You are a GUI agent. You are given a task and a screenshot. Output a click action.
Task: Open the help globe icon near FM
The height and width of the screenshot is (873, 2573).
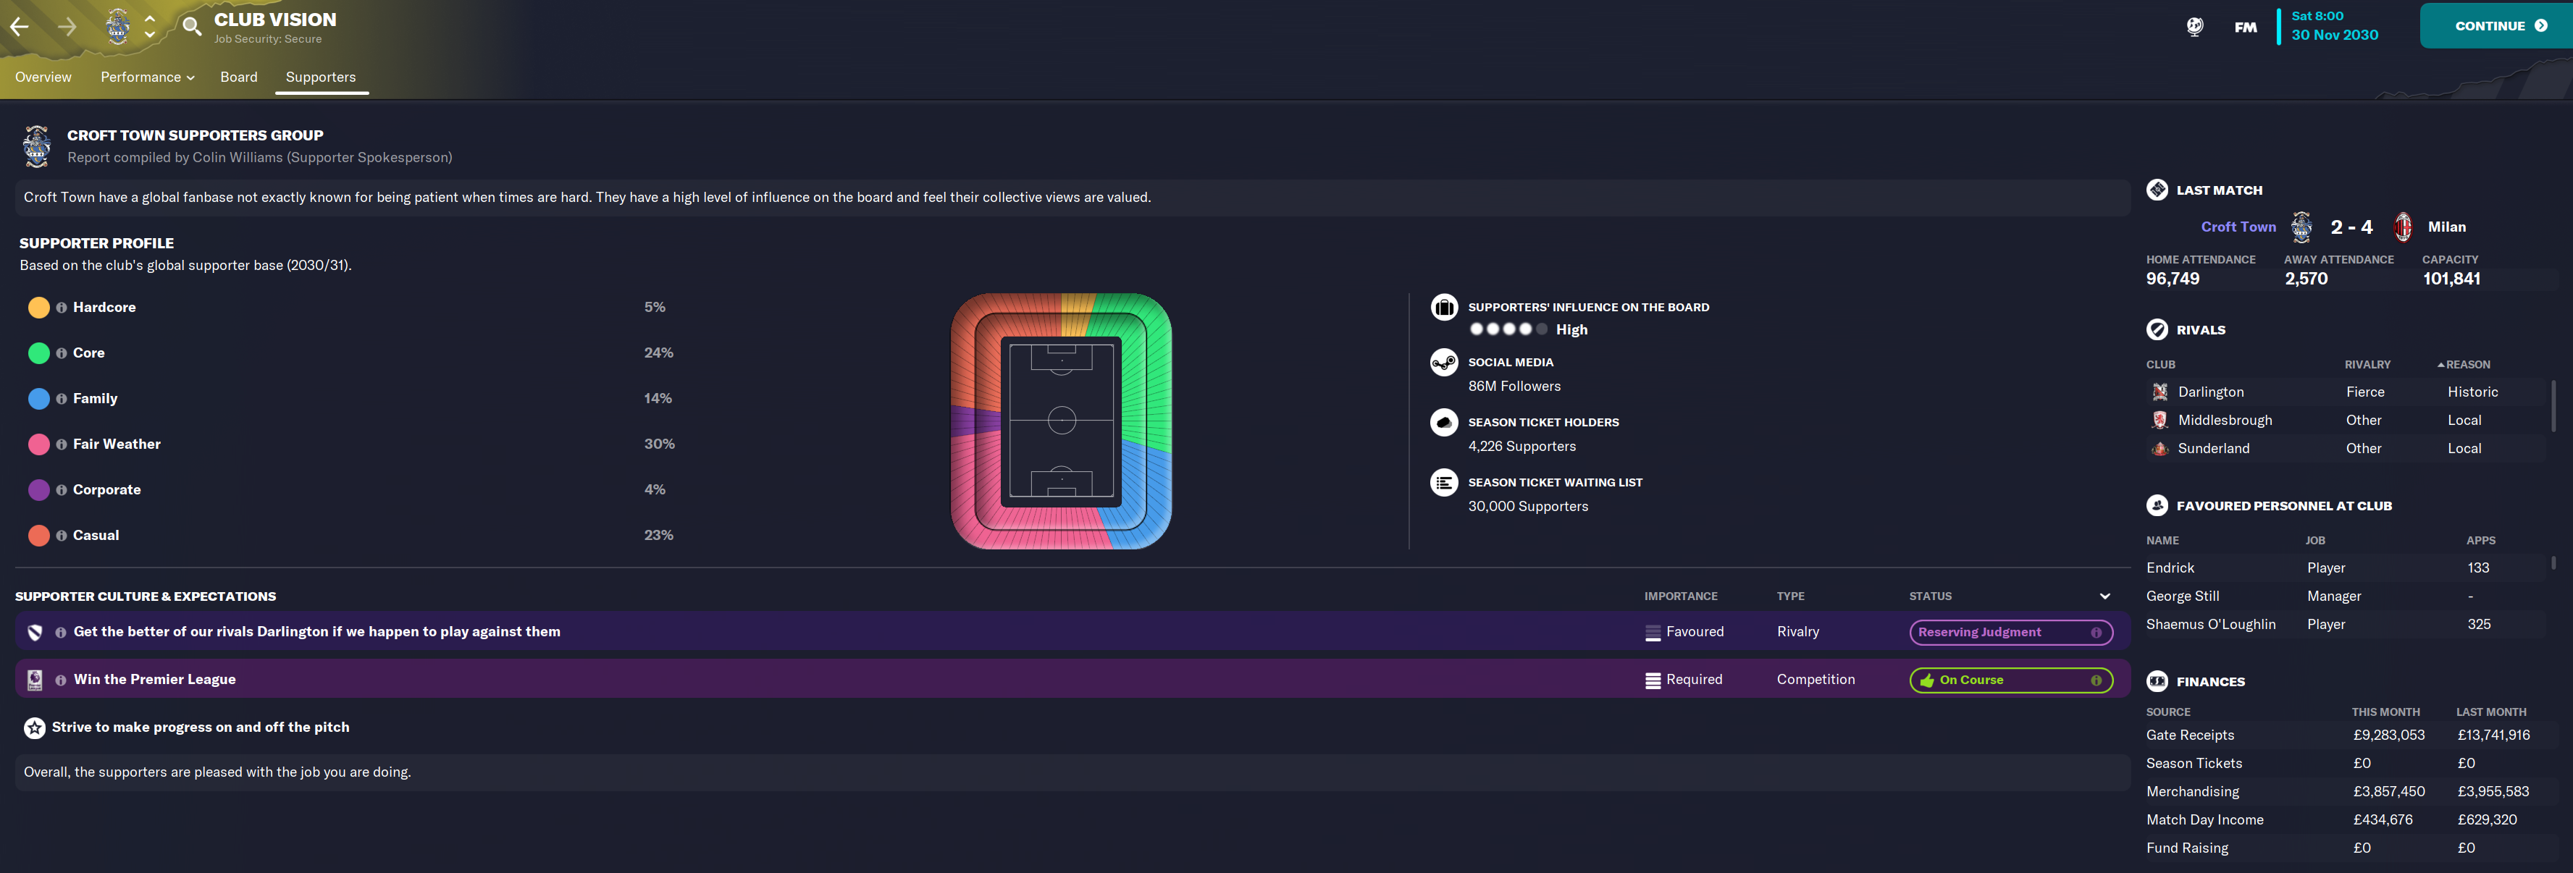tap(2194, 27)
